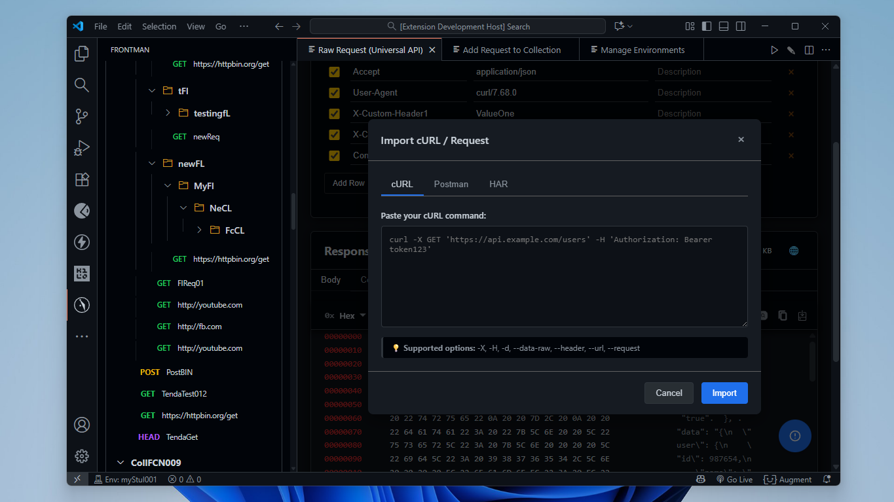This screenshot has height=502, width=894.
Task: Open the Explorer view in activity bar
Action: point(82,54)
